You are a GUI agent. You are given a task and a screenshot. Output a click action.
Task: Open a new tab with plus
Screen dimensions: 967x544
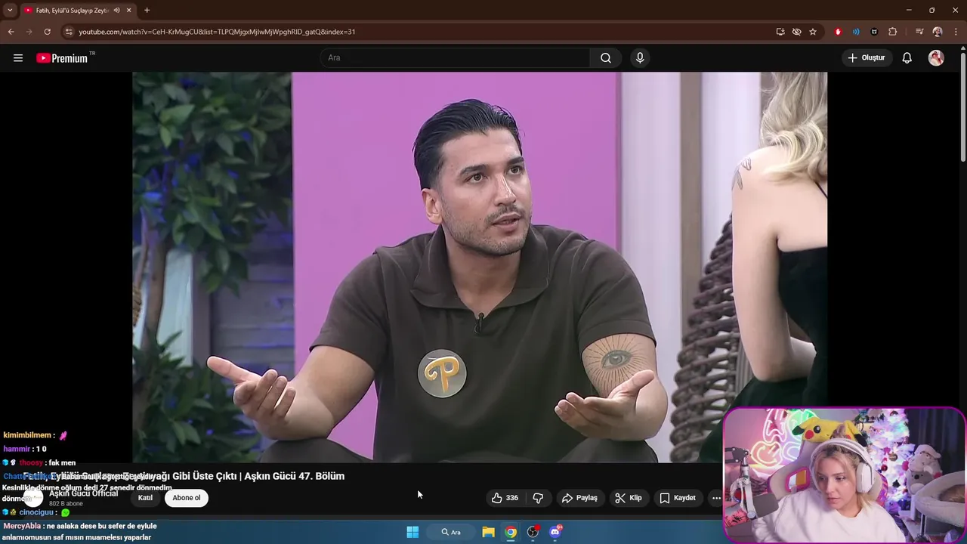pos(147,10)
